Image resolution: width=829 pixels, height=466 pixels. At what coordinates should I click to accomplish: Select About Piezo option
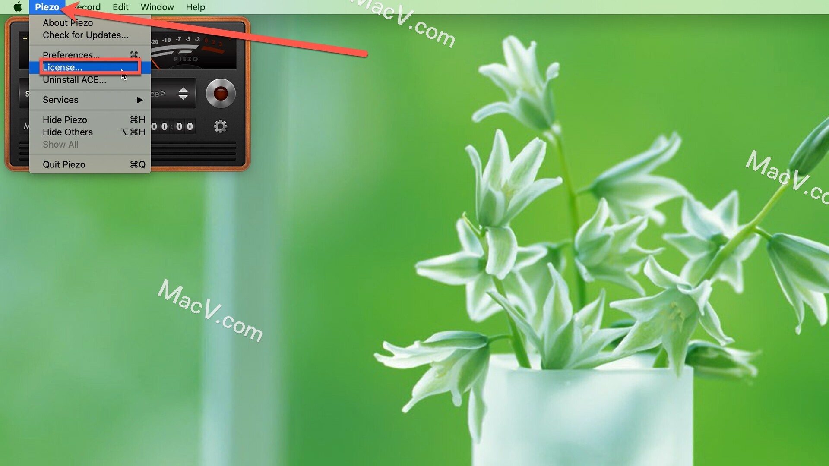coord(68,23)
